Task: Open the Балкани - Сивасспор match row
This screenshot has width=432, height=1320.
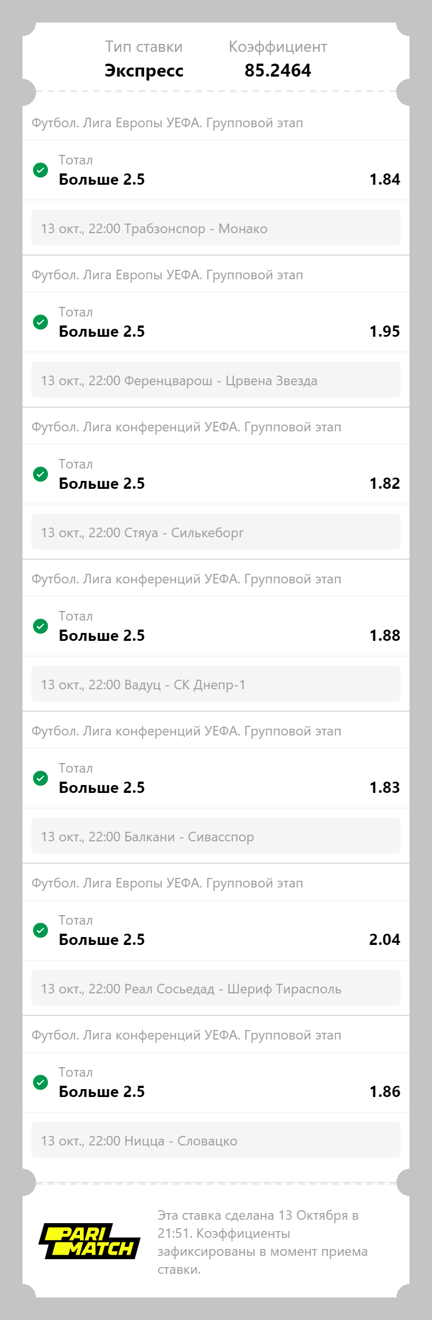Action: [216, 836]
